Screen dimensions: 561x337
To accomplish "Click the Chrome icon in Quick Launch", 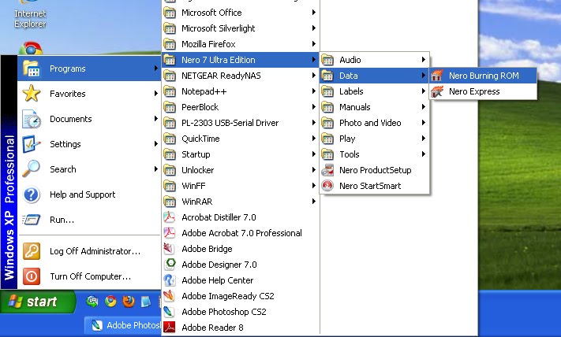I will (111, 302).
